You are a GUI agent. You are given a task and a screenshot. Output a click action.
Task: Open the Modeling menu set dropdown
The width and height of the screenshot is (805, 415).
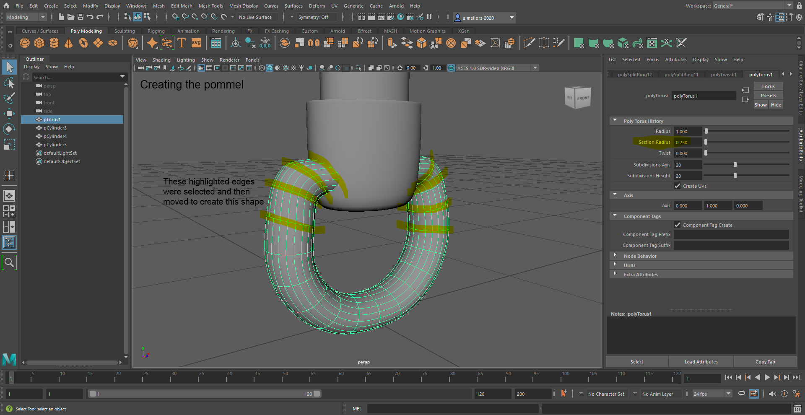point(26,17)
